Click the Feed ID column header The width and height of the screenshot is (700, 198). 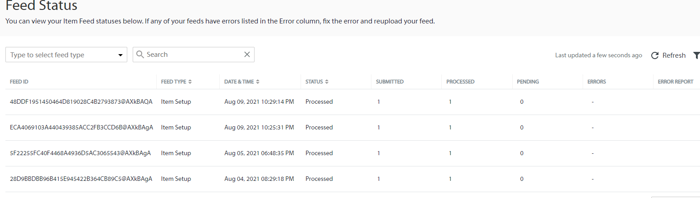19,82
